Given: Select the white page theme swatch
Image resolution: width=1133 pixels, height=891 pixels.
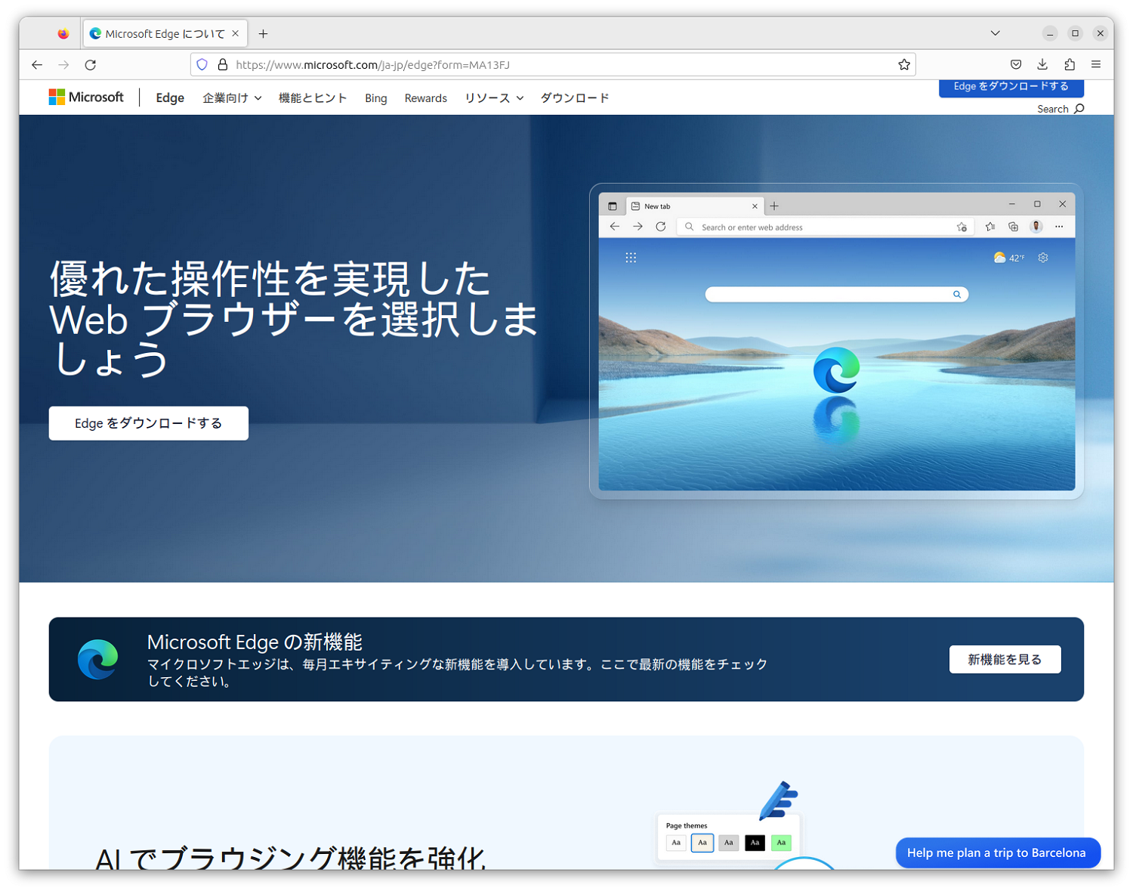Looking at the screenshot, I should [676, 843].
